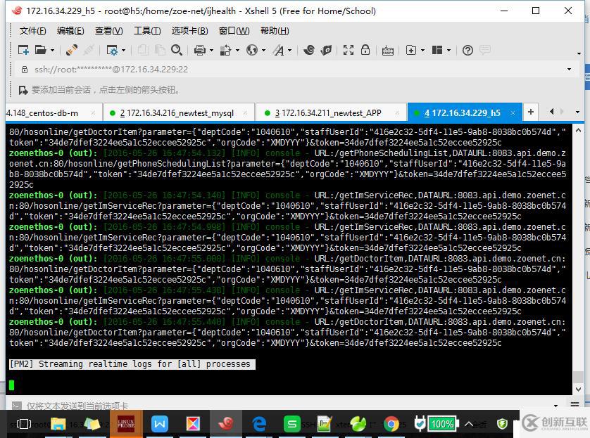Viewport: 590px width, 438px height.
Task: Expand the globe encoding dropdown arrow
Action: 264,50
